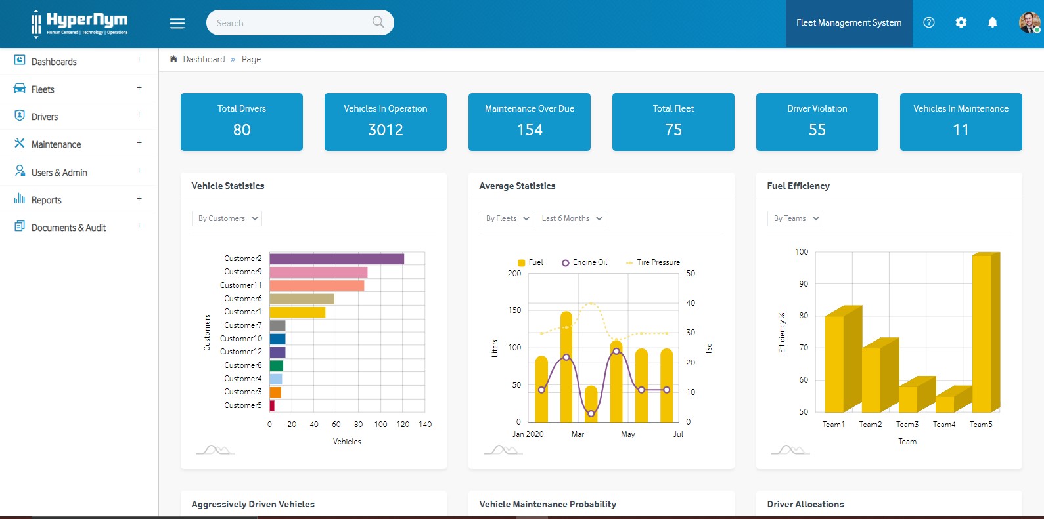Toggle the Engine Oil legend series
This screenshot has width=1044, height=519.
click(x=585, y=262)
